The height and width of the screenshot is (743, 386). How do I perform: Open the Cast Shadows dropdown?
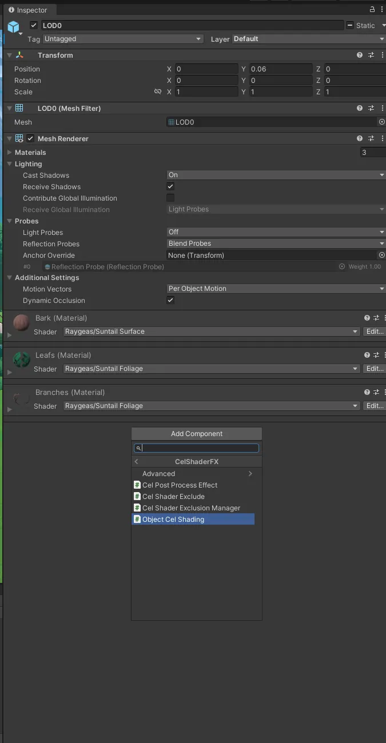276,175
